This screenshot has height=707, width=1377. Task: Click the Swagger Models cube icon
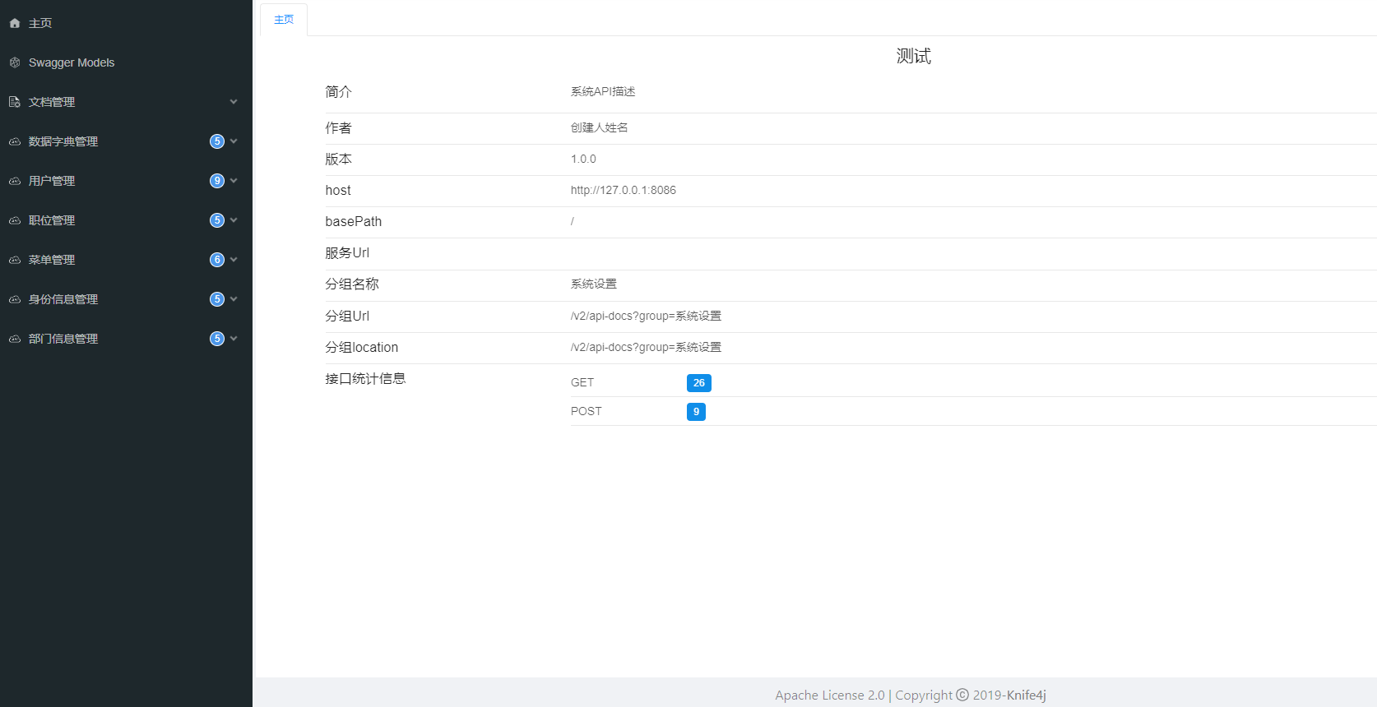click(x=15, y=62)
